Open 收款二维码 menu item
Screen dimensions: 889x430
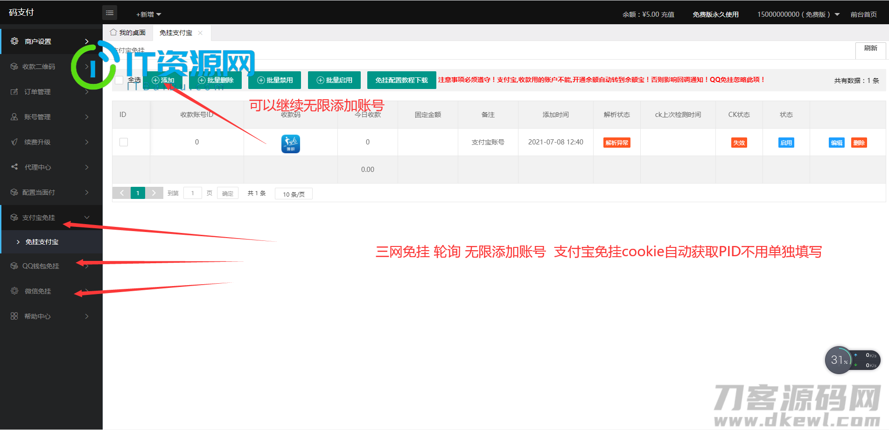(x=51, y=67)
